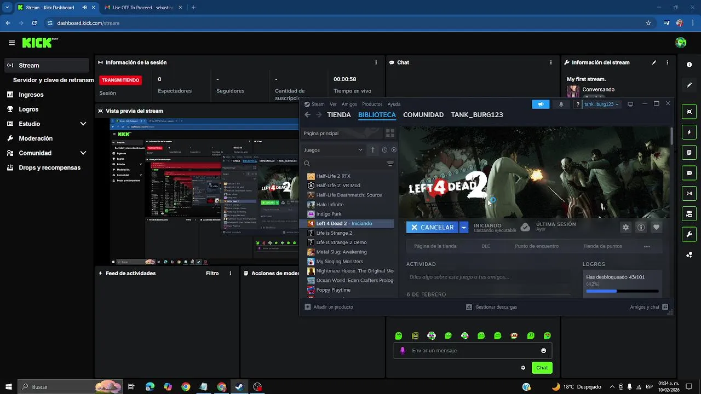Open the dropdown arrow beside CANCELAR
The height and width of the screenshot is (394, 701).
pyautogui.click(x=464, y=227)
